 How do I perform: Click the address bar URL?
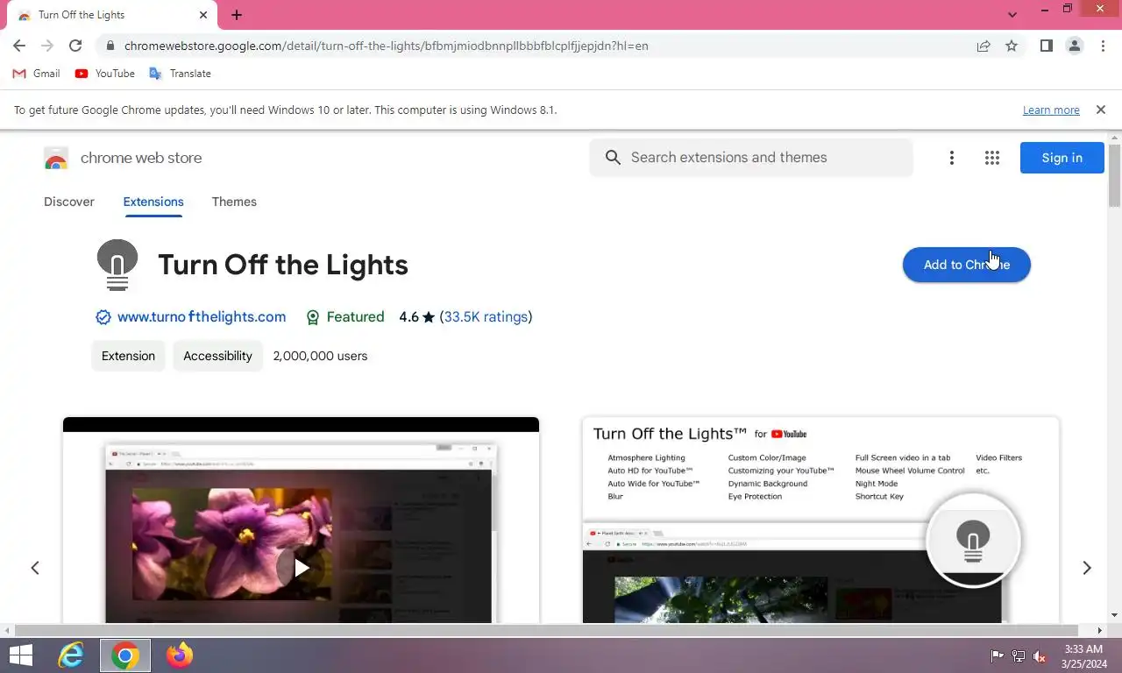[x=386, y=46]
